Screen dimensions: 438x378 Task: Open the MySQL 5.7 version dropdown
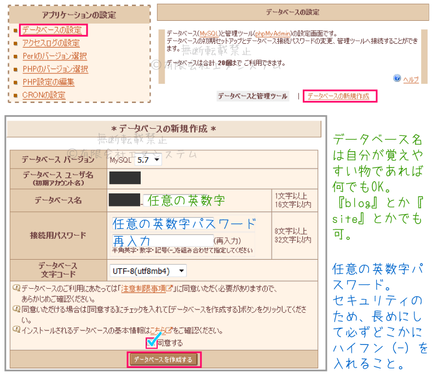pyautogui.click(x=148, y=160)
